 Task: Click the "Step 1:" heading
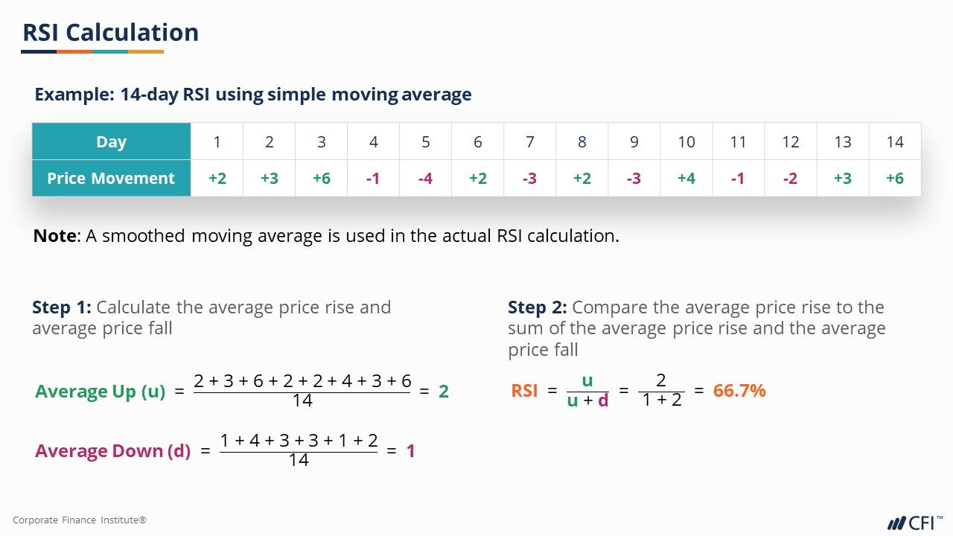[62, 307]
